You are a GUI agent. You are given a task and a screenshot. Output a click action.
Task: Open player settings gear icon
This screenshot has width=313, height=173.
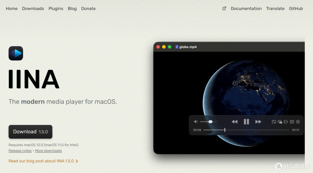point(298,122)
